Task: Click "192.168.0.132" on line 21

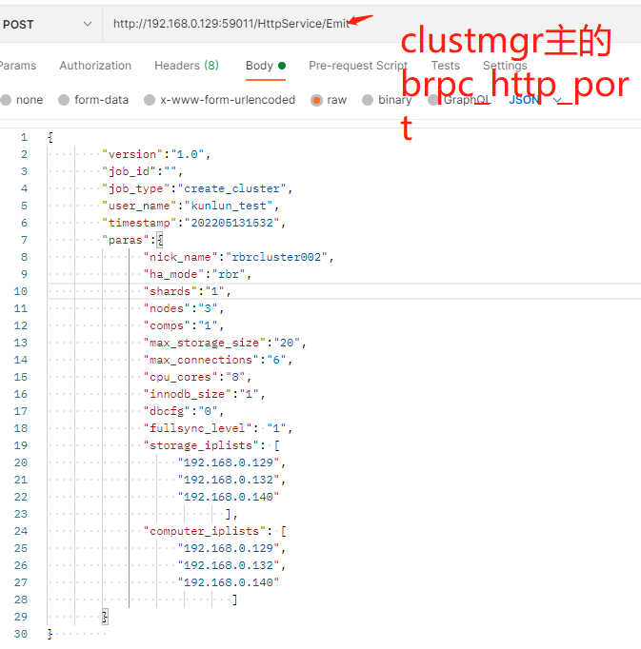Action: [229, 480]
